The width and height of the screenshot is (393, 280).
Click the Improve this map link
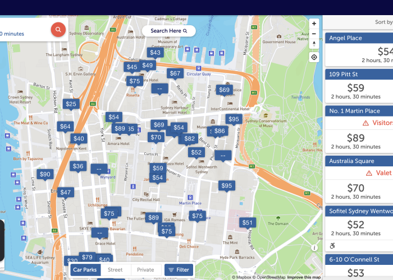point(304,277)
